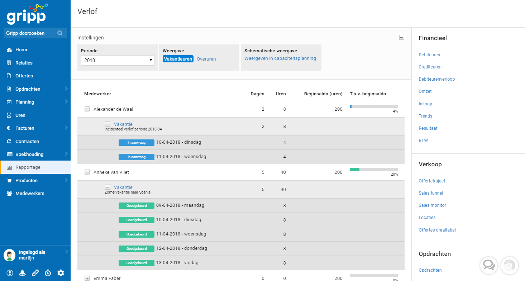Click the search magnifier icon in sidebar
525x281 pixels.
click(60, 33)
